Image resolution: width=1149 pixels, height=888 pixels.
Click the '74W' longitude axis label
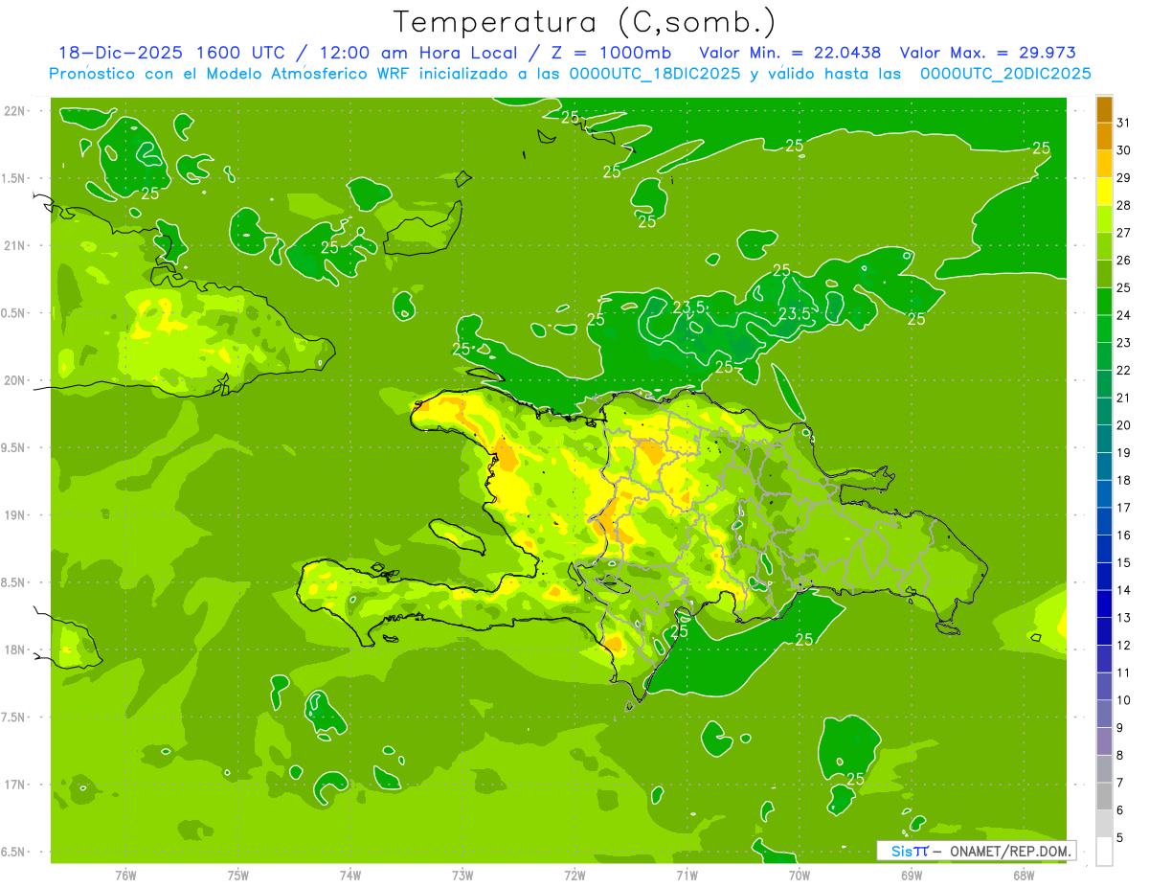pyautogui.click(x=350, y=875)
